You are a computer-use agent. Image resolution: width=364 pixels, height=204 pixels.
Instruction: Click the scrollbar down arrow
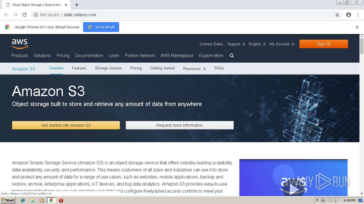(x=362, y=194)
